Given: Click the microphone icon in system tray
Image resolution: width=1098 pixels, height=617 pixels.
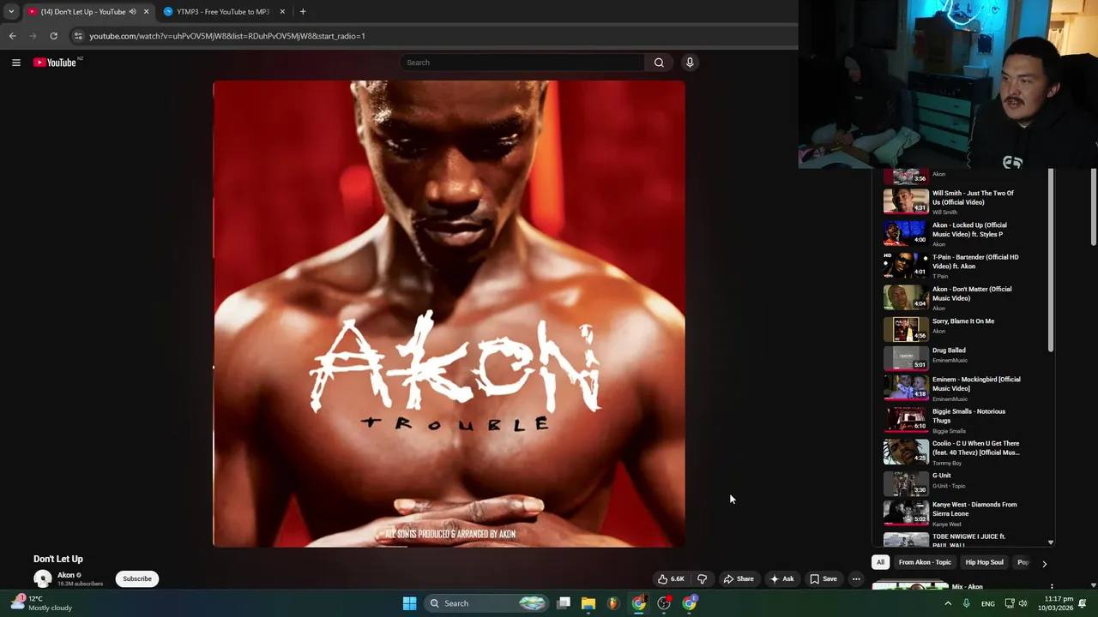Looking at the screenshot, I should click(966, 603).
